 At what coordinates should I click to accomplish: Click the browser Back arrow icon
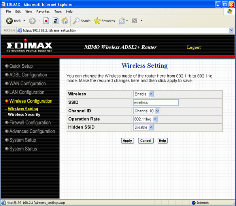tap(9, 21)
